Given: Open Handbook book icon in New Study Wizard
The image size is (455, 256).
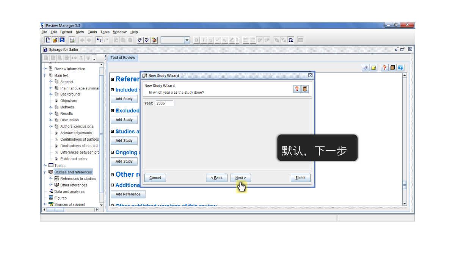Looking at the screenshot, I should point(305,89).
